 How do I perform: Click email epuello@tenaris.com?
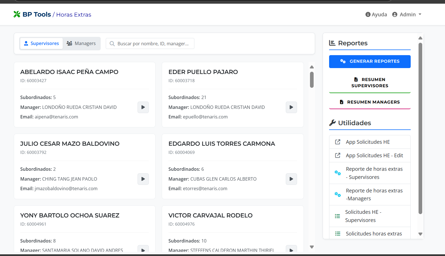tap(205, 117)
